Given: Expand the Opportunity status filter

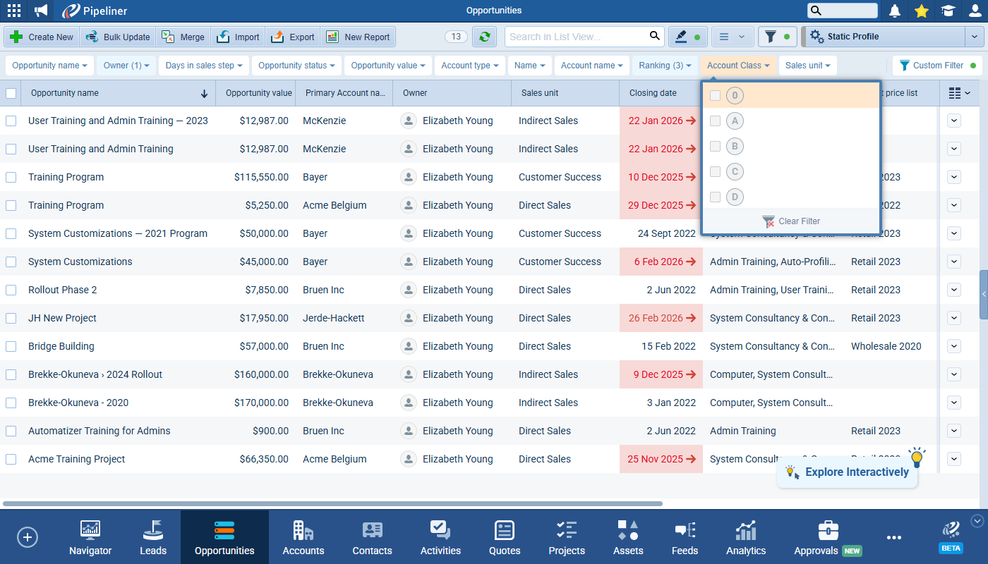Looking at the screenshot, I should point(296,66).
